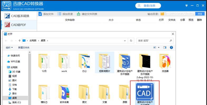Select the 图文 folder

point(84,94)
